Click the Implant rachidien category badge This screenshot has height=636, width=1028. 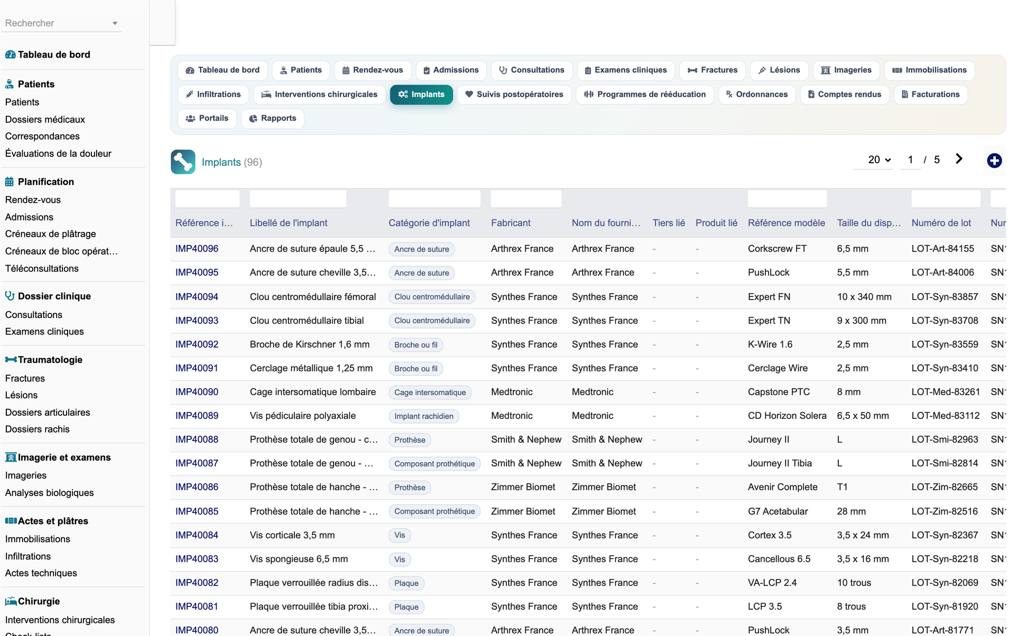424,416
